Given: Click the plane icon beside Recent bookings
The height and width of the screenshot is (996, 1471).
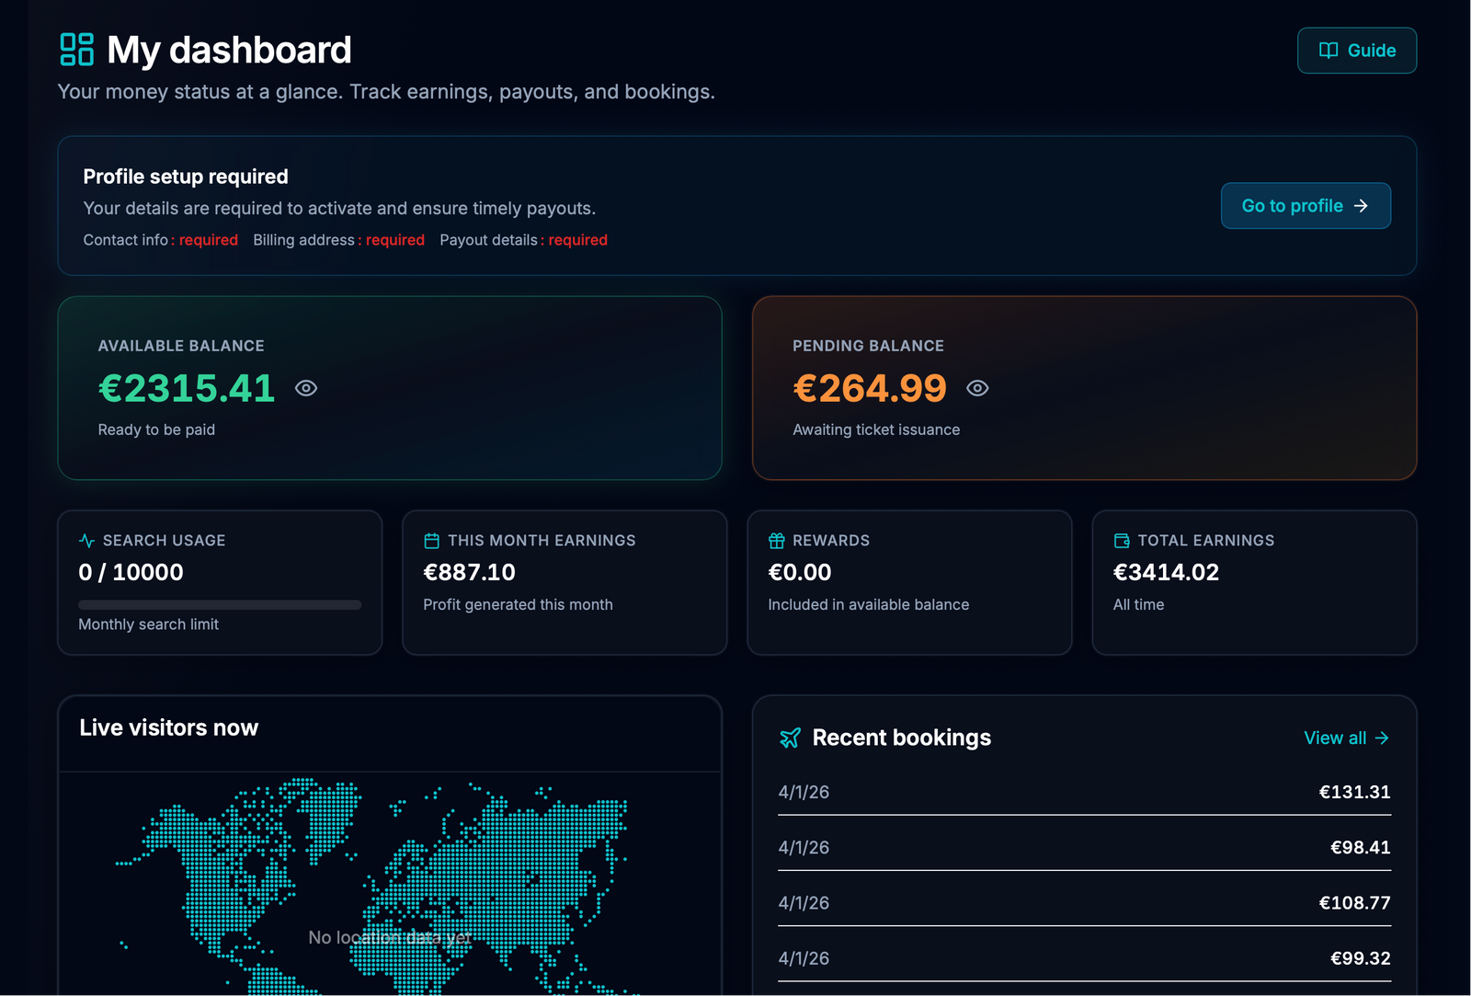Looking at the screenshot, I should pyautogui.click(x=790, y=738).
